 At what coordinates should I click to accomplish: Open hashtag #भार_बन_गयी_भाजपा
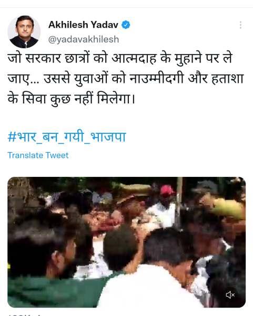tap(67, 137)
